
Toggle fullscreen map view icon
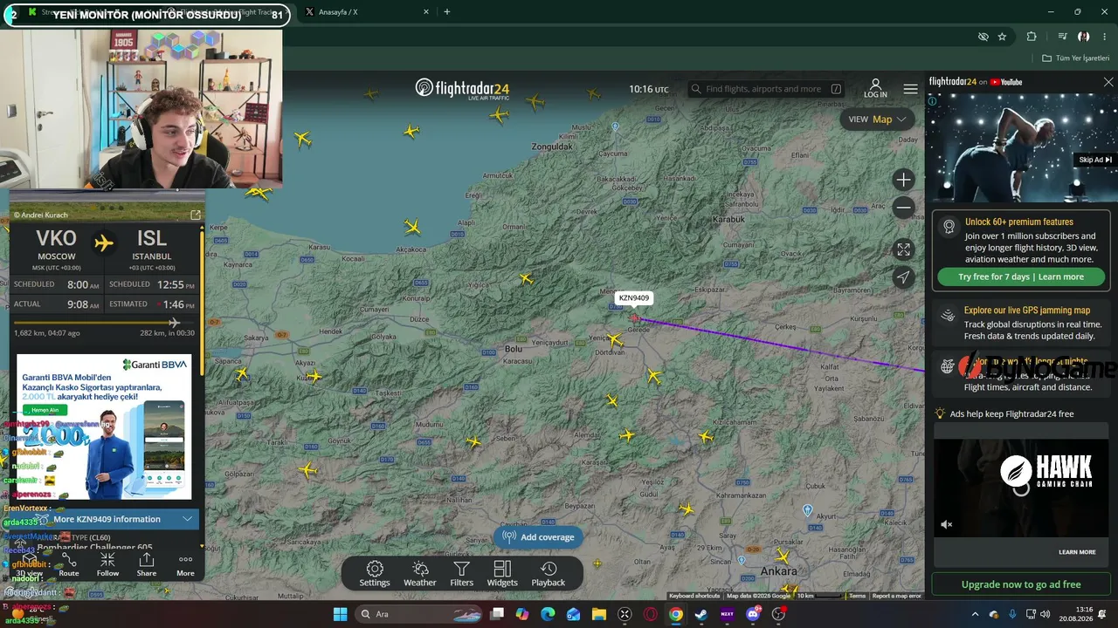point(904,249)
